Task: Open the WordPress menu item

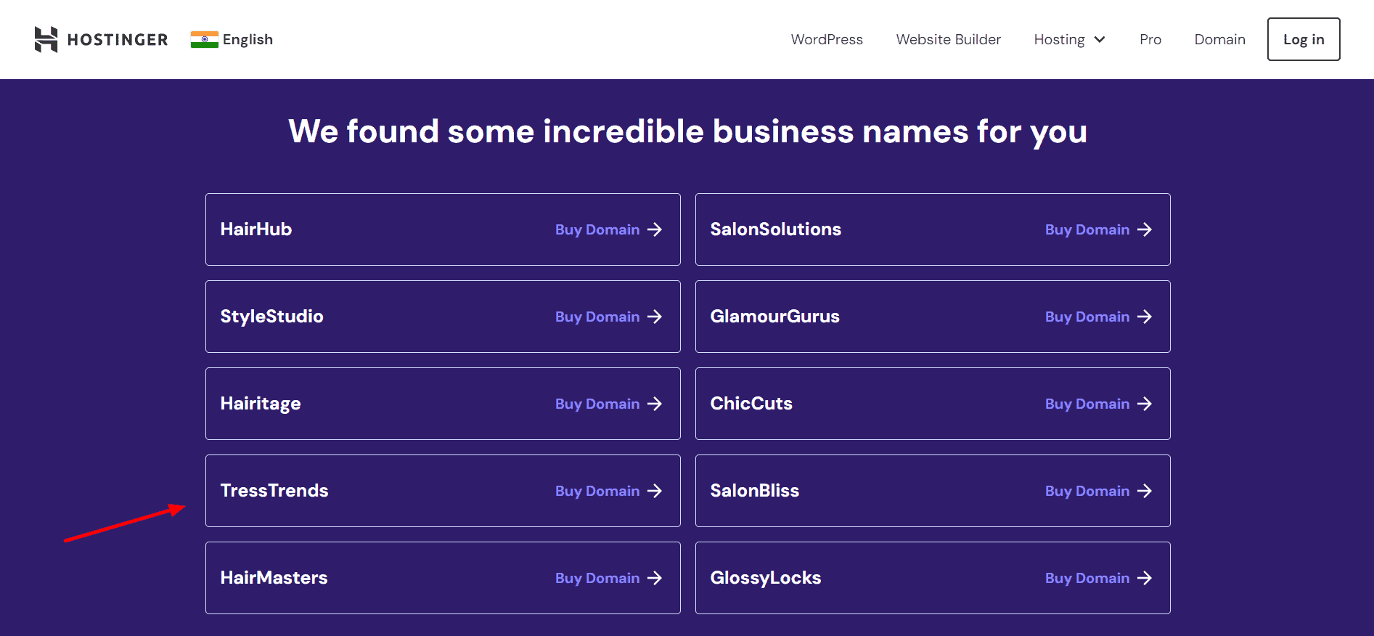Action: (827, 39)
